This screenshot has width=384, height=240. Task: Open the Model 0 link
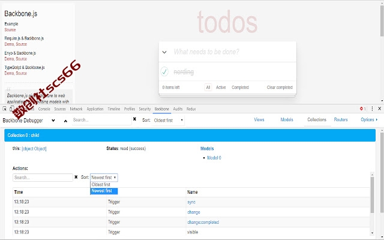214,158
